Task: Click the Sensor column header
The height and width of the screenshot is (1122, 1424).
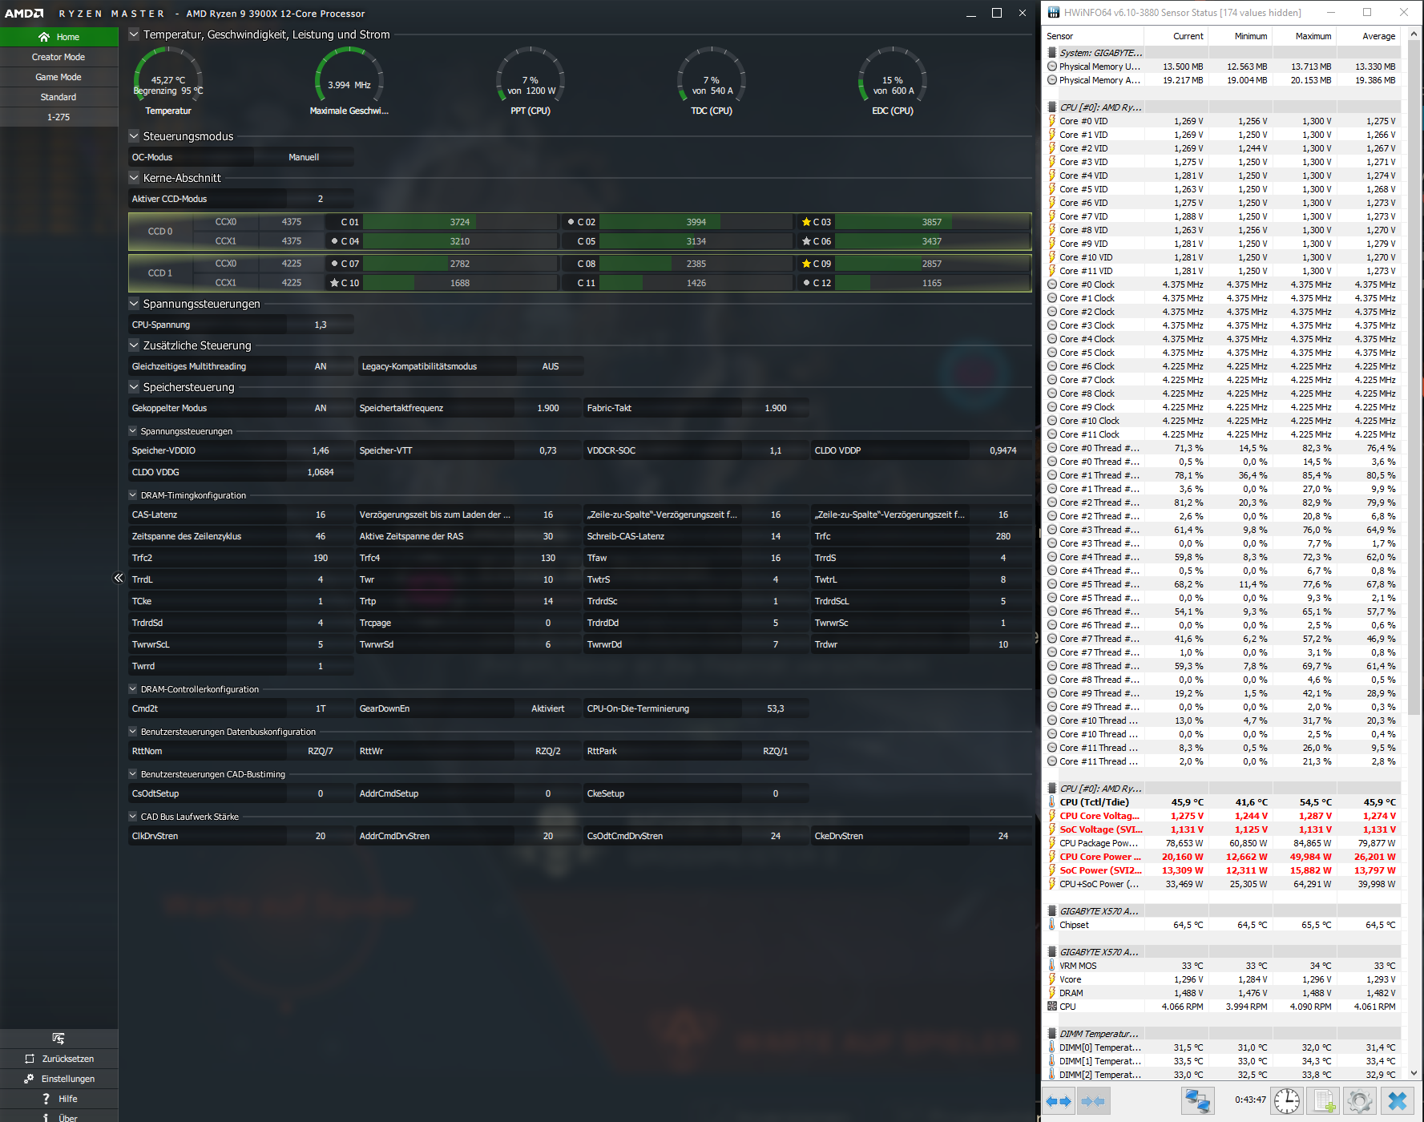Action: [1093, 36]
